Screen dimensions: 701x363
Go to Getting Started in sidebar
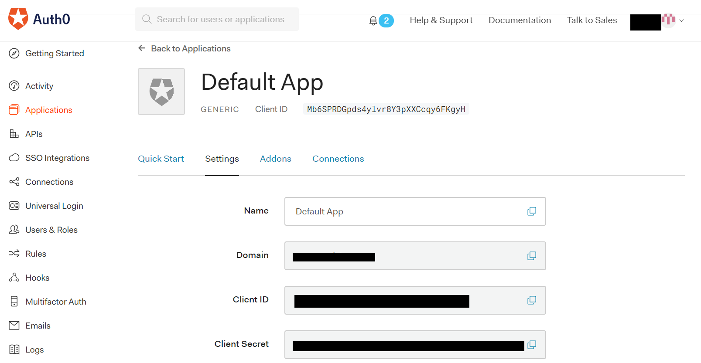point(55,53)
